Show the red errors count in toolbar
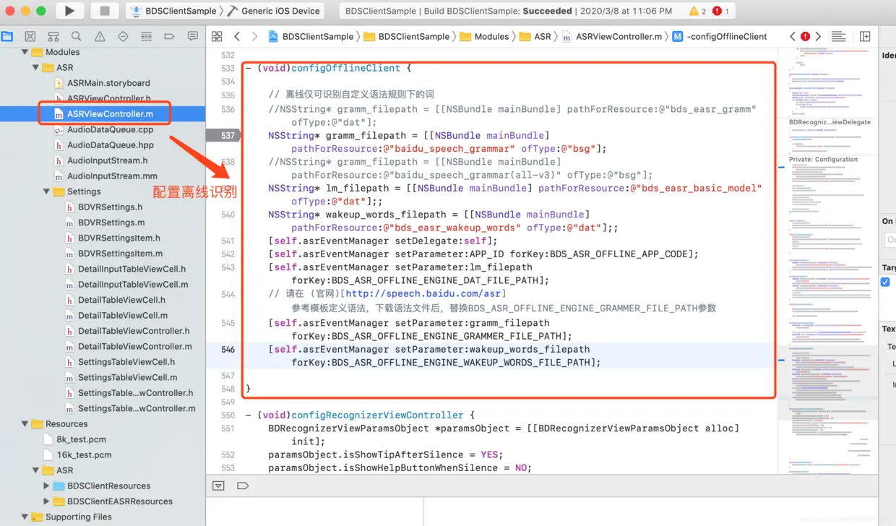 720,11
